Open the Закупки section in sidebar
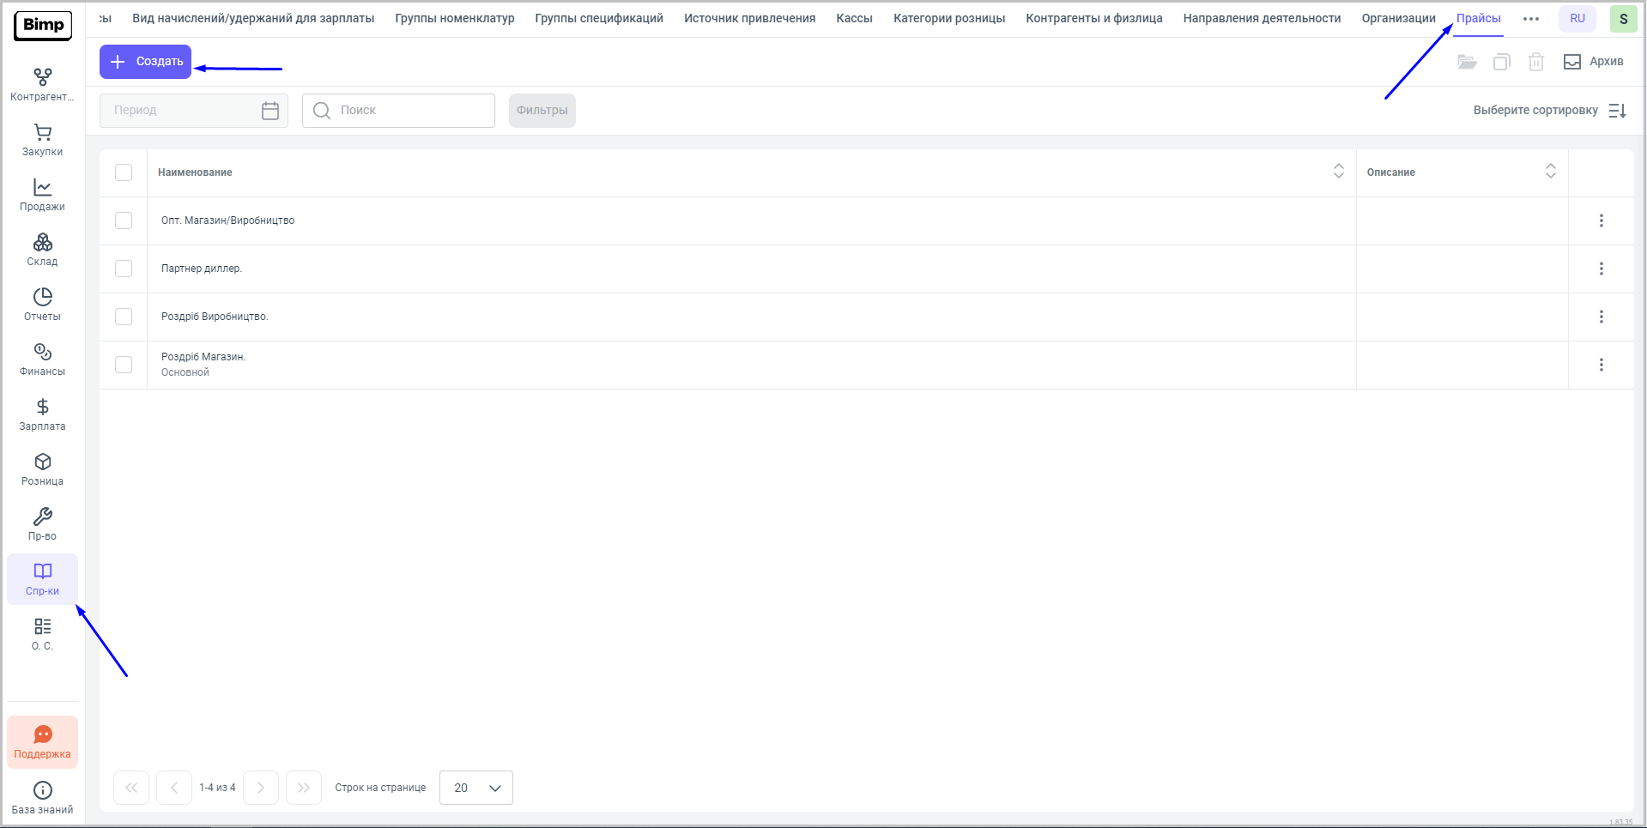Viewport: 1647px width, 828px height. [42, 141]
